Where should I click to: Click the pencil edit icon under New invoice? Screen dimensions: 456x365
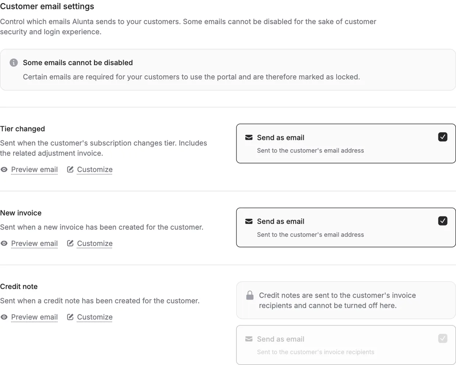pos(70,243)
